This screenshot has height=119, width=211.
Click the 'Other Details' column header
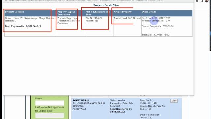point(149,12)
